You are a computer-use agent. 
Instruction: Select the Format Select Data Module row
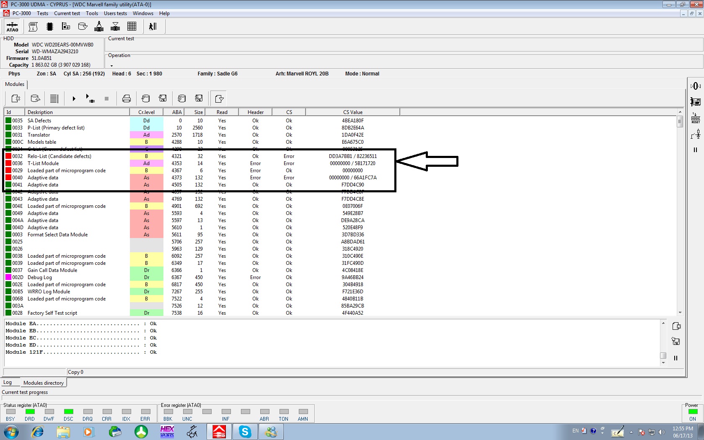(202, 235)
